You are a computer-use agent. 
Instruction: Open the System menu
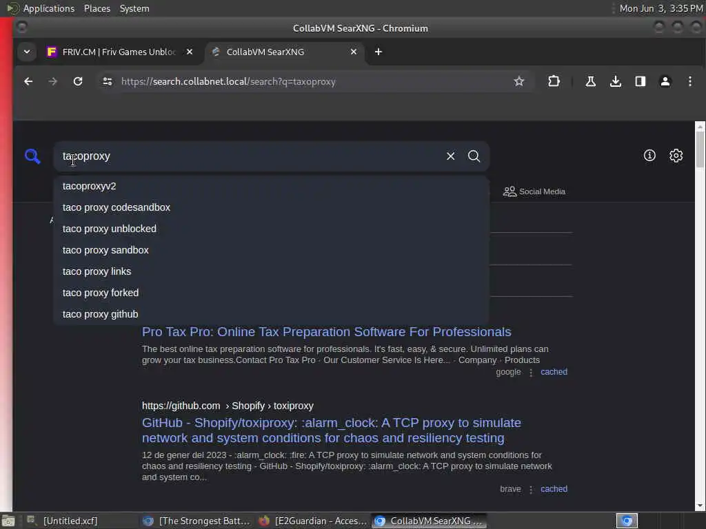point(134,8)
